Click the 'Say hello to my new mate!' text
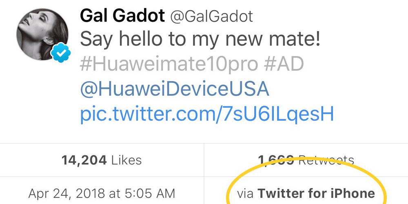Image resolution: width=408 pixels, height=204 pixels. click(x=200, y=40)
